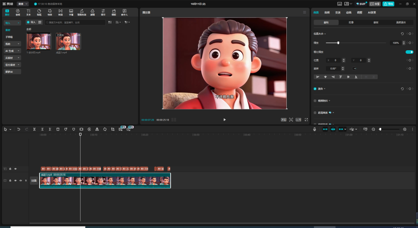Click the 封面 (Cover) button on video track
This screenshot has width=418, height=228.
[x=34, y=180]
